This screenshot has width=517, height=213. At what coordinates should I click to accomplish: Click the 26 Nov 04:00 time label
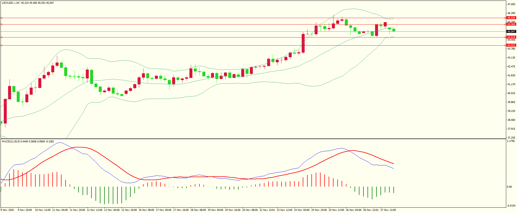[353, 210]
